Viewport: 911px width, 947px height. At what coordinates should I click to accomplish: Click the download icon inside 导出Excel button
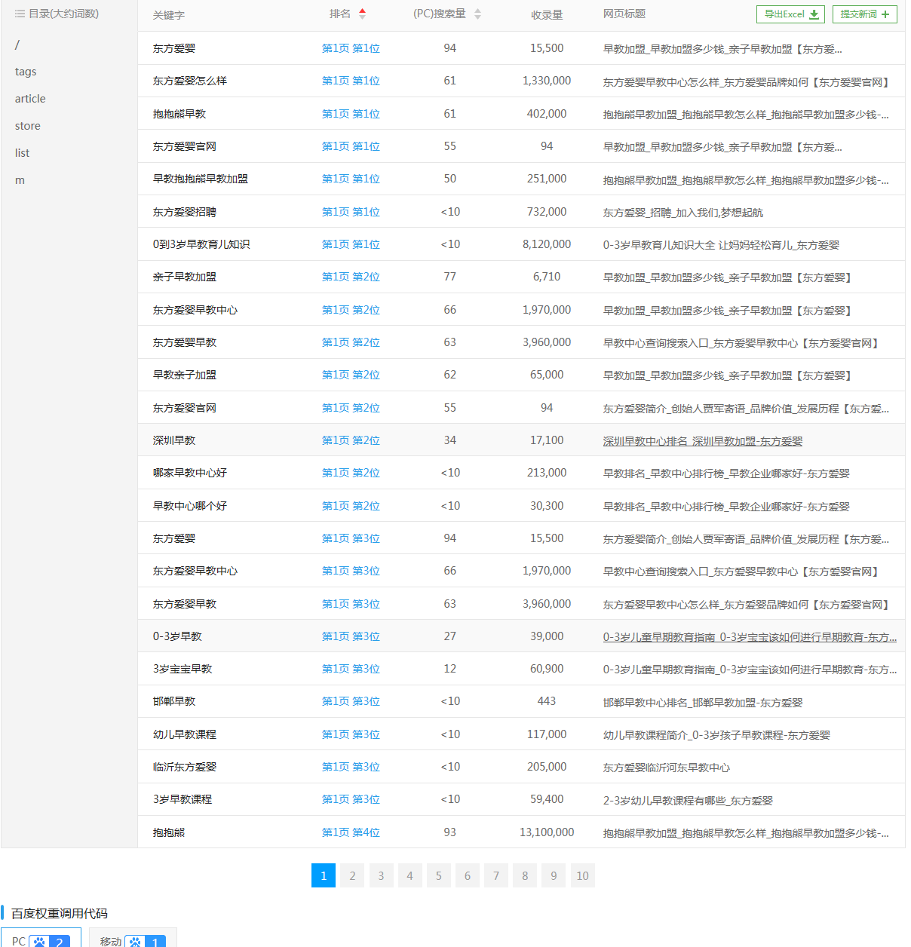pyautogui.click(x=813, y=14)
